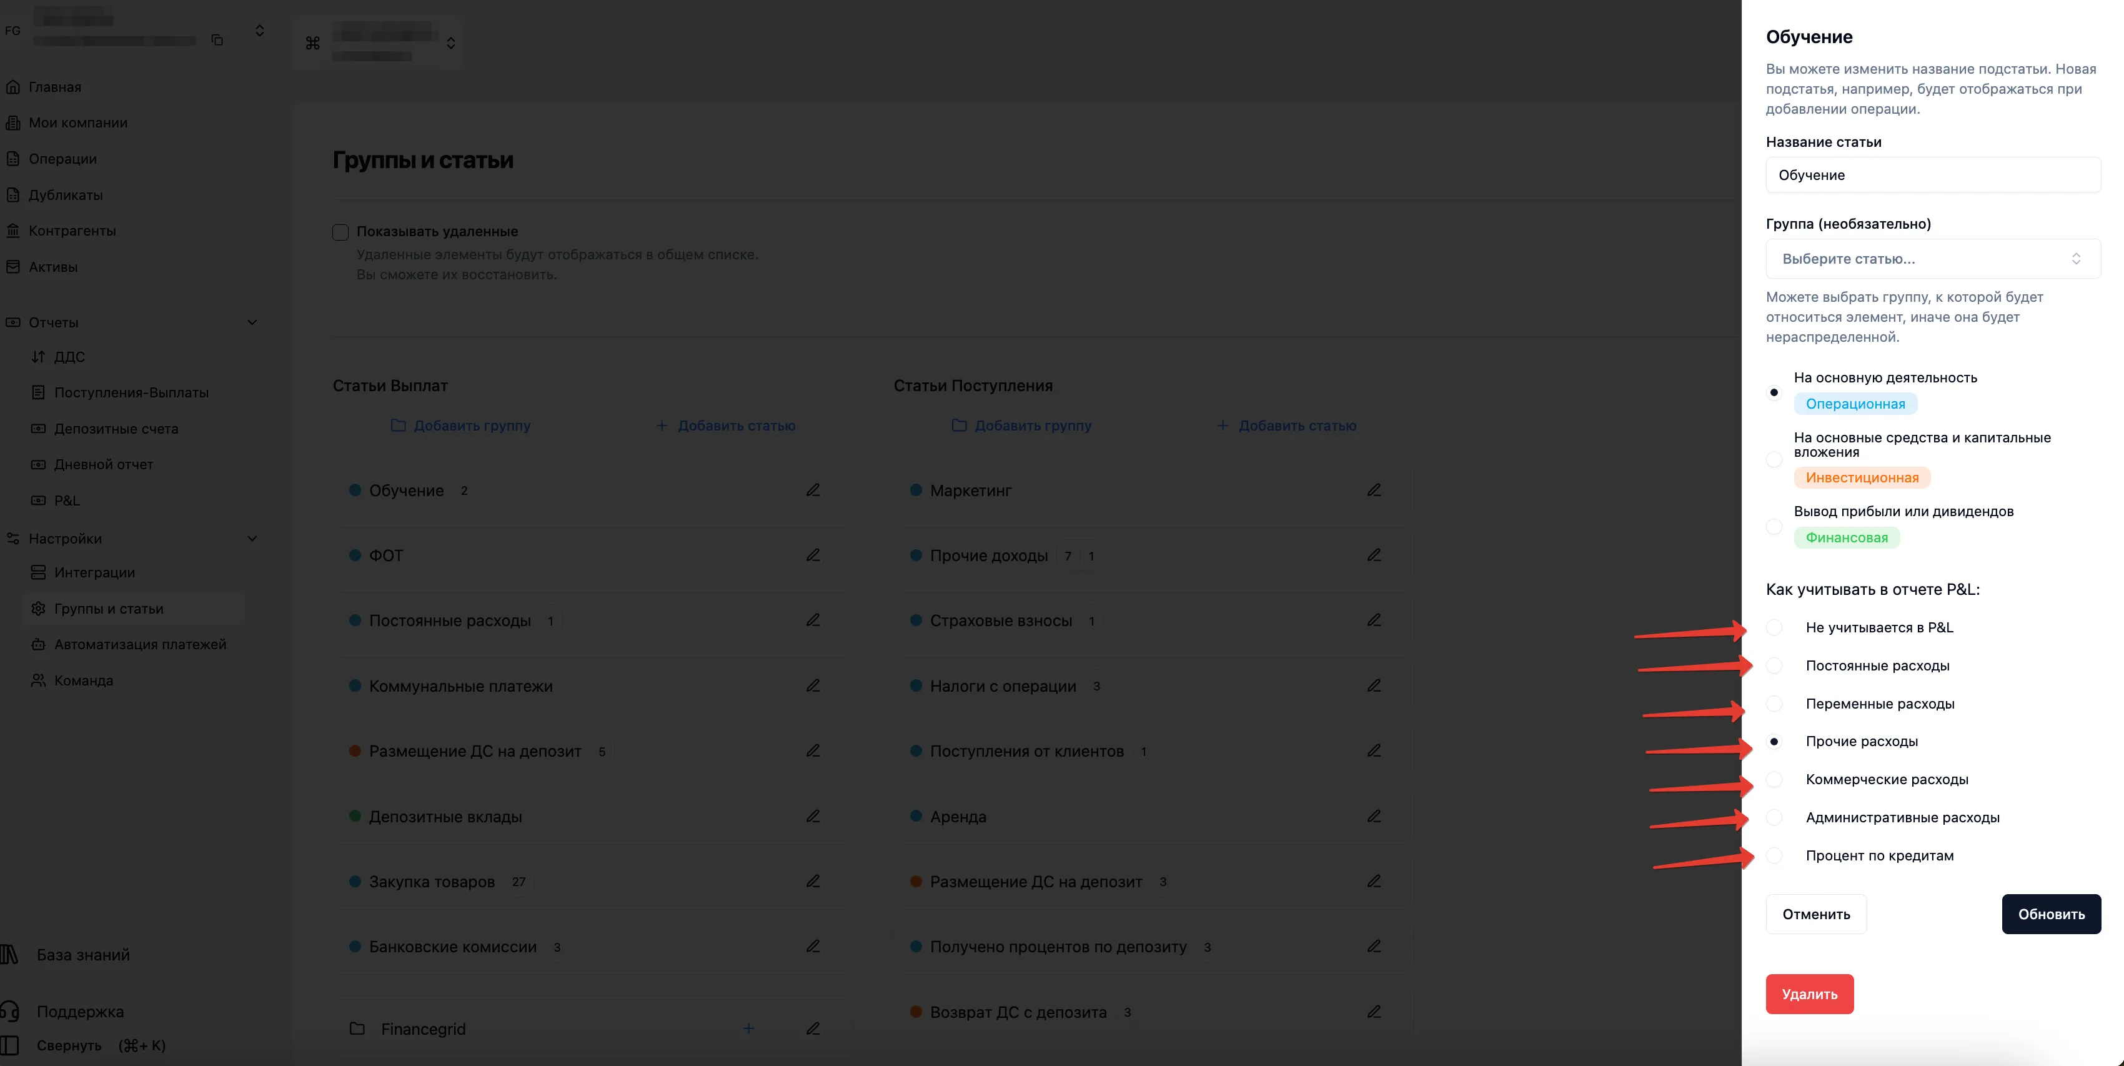The width and height of the screenshot is (2124, 1066).
Task: Edit the Возврат ДС с депозита item
Action: (x=1374, y=1012)
